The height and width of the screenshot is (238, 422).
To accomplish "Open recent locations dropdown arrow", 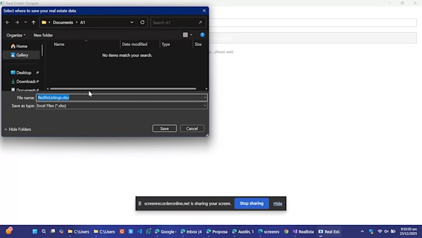I will click(x=25, y=22).
